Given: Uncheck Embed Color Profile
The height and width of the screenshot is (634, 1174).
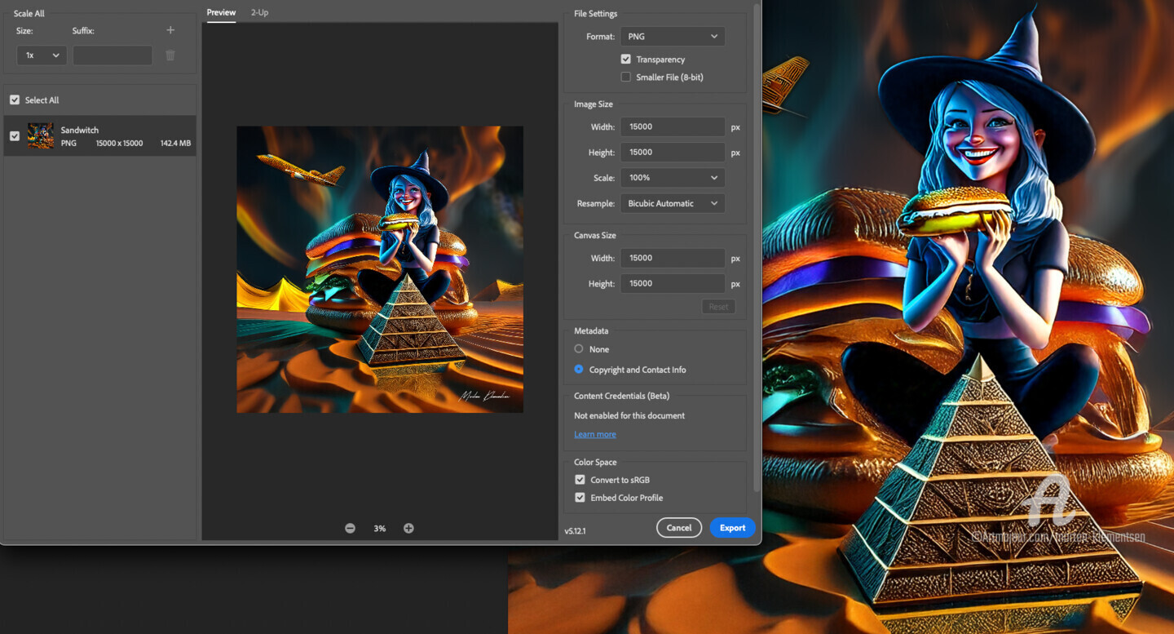Looking at the screenshot, I should click(x=580, y=498).
